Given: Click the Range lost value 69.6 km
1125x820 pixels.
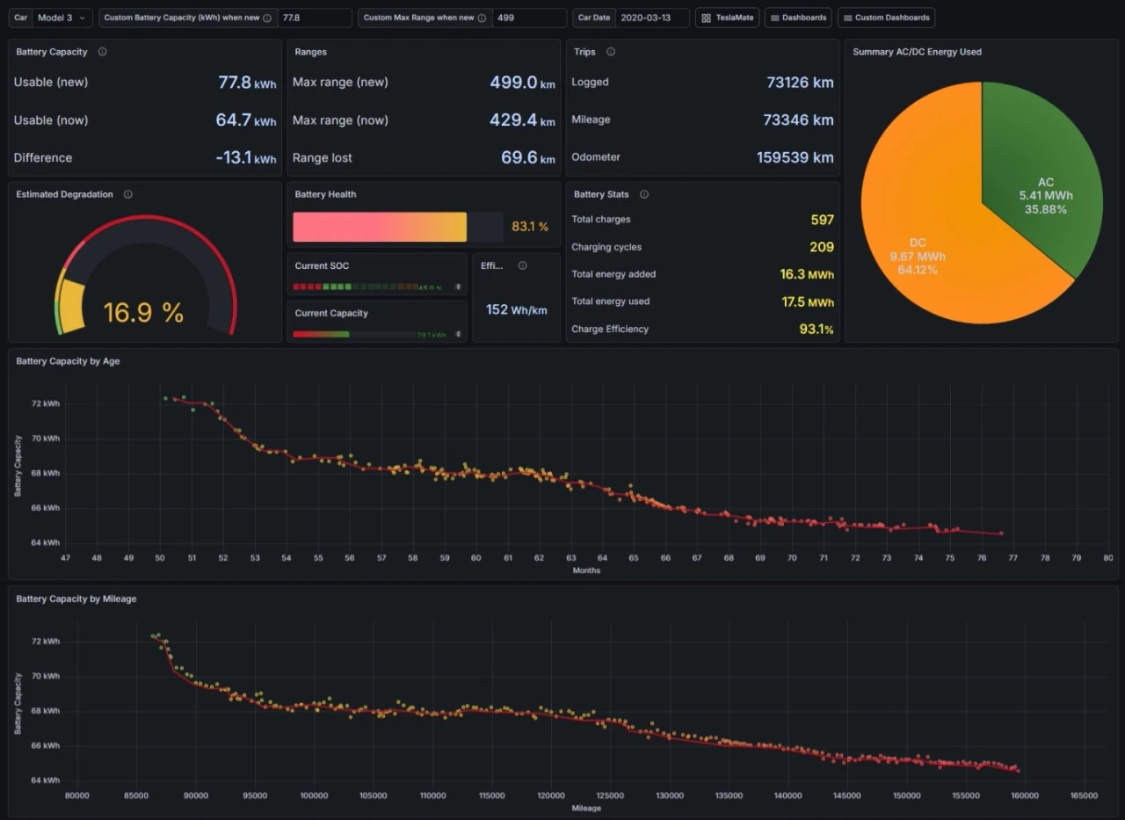Looking at the screenshot, I should click(x=528, y=158).
